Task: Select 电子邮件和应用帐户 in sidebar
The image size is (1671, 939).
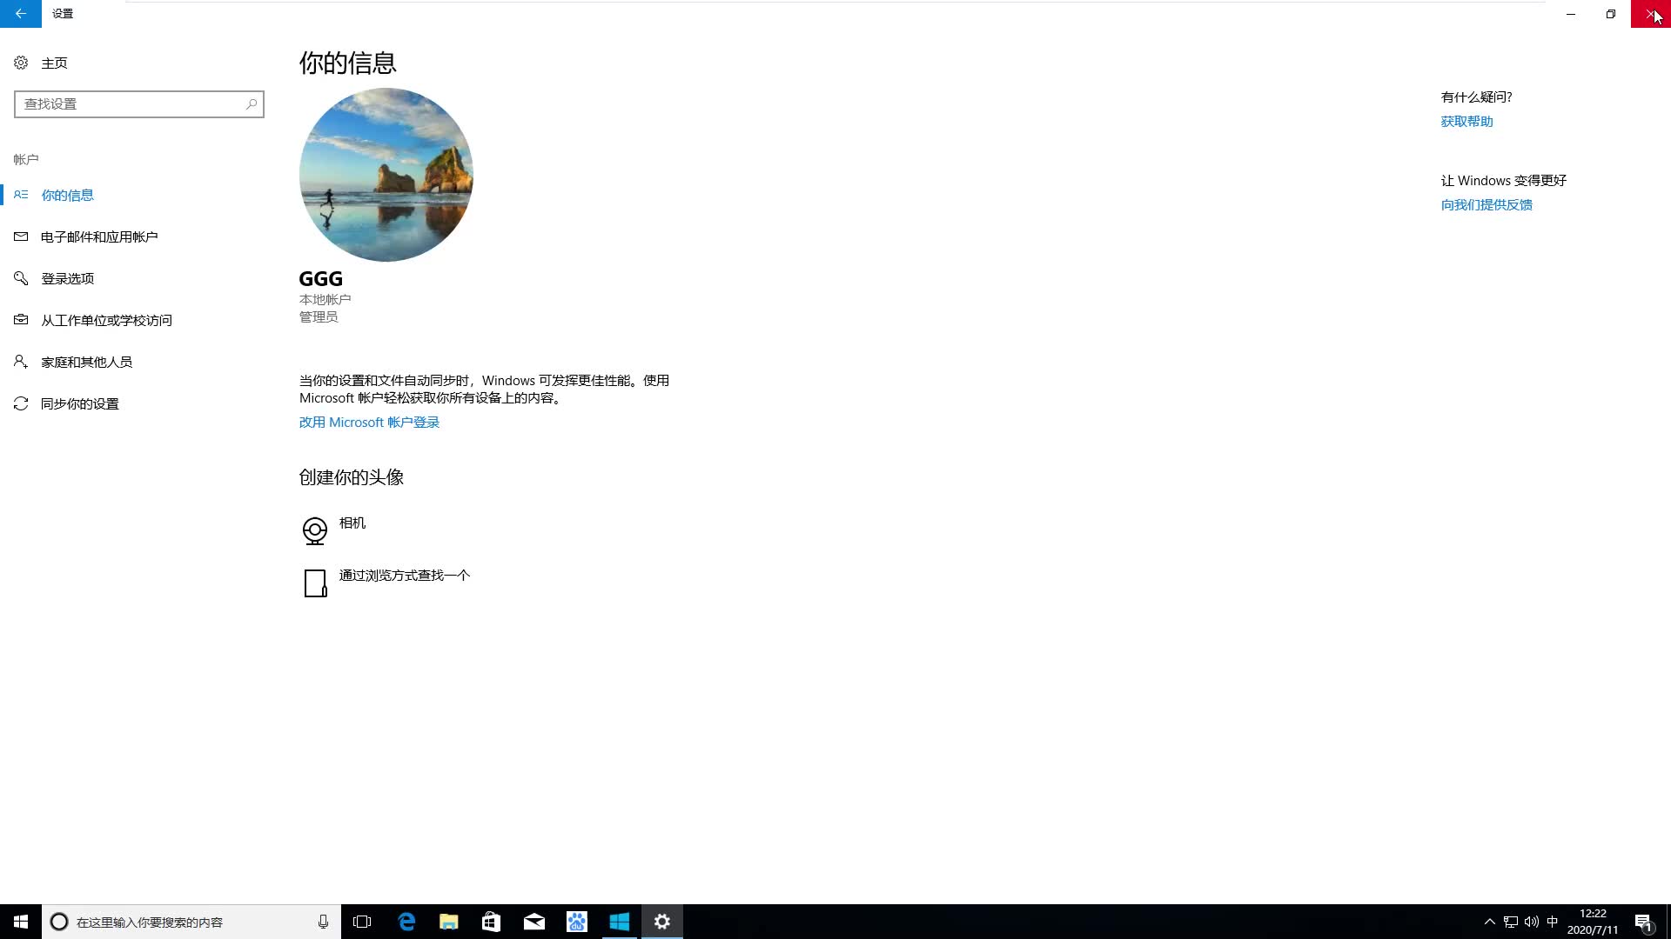Action: (99, 236)
